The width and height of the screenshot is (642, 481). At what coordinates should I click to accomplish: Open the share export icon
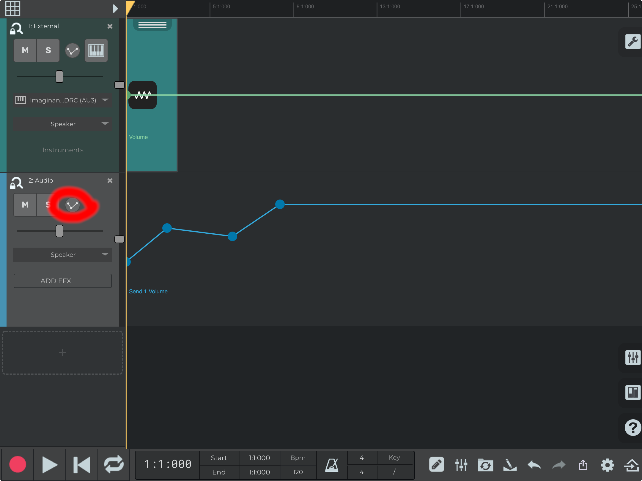click(583, 465)
